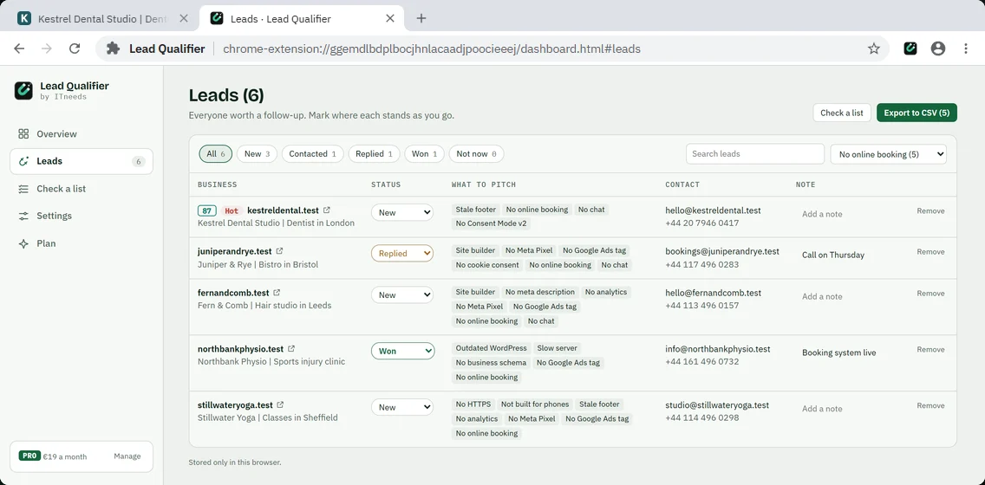This screenshot has width=985, height=485.
Task: Click the Lead Qualifier logo in the sidebar
Action: pos(24,90)
